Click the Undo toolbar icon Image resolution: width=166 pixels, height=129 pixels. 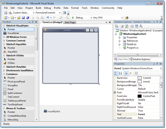point(48,18)
